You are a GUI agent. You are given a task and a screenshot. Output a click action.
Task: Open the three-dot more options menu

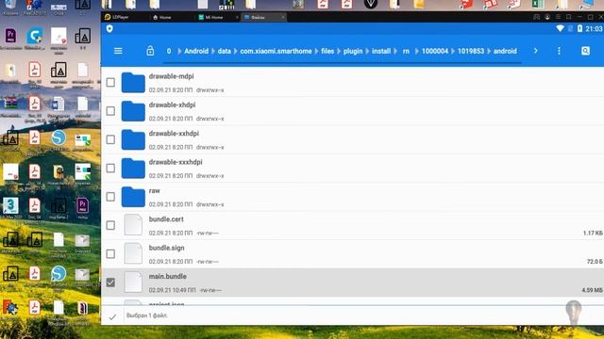click(559, 51)
